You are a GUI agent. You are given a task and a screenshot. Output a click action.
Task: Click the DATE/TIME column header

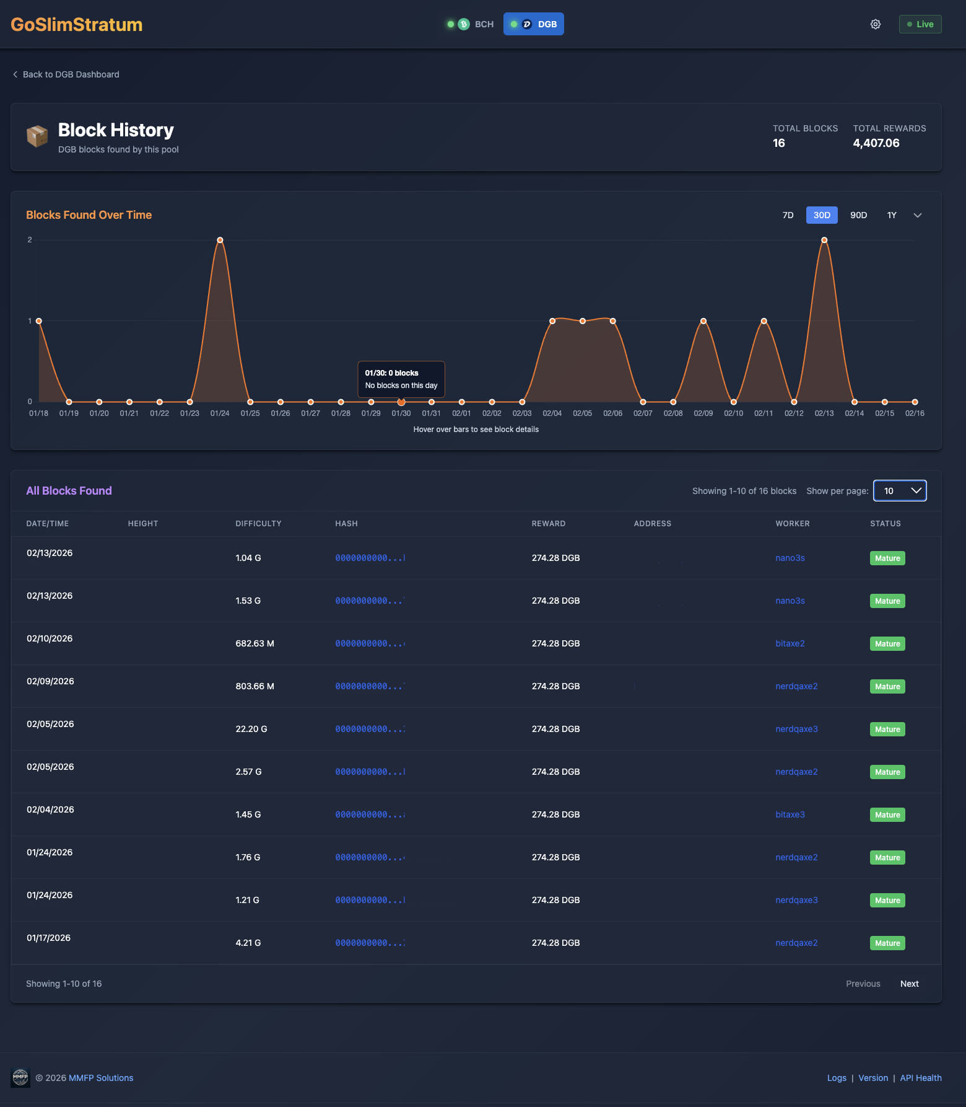click(48, 524)
